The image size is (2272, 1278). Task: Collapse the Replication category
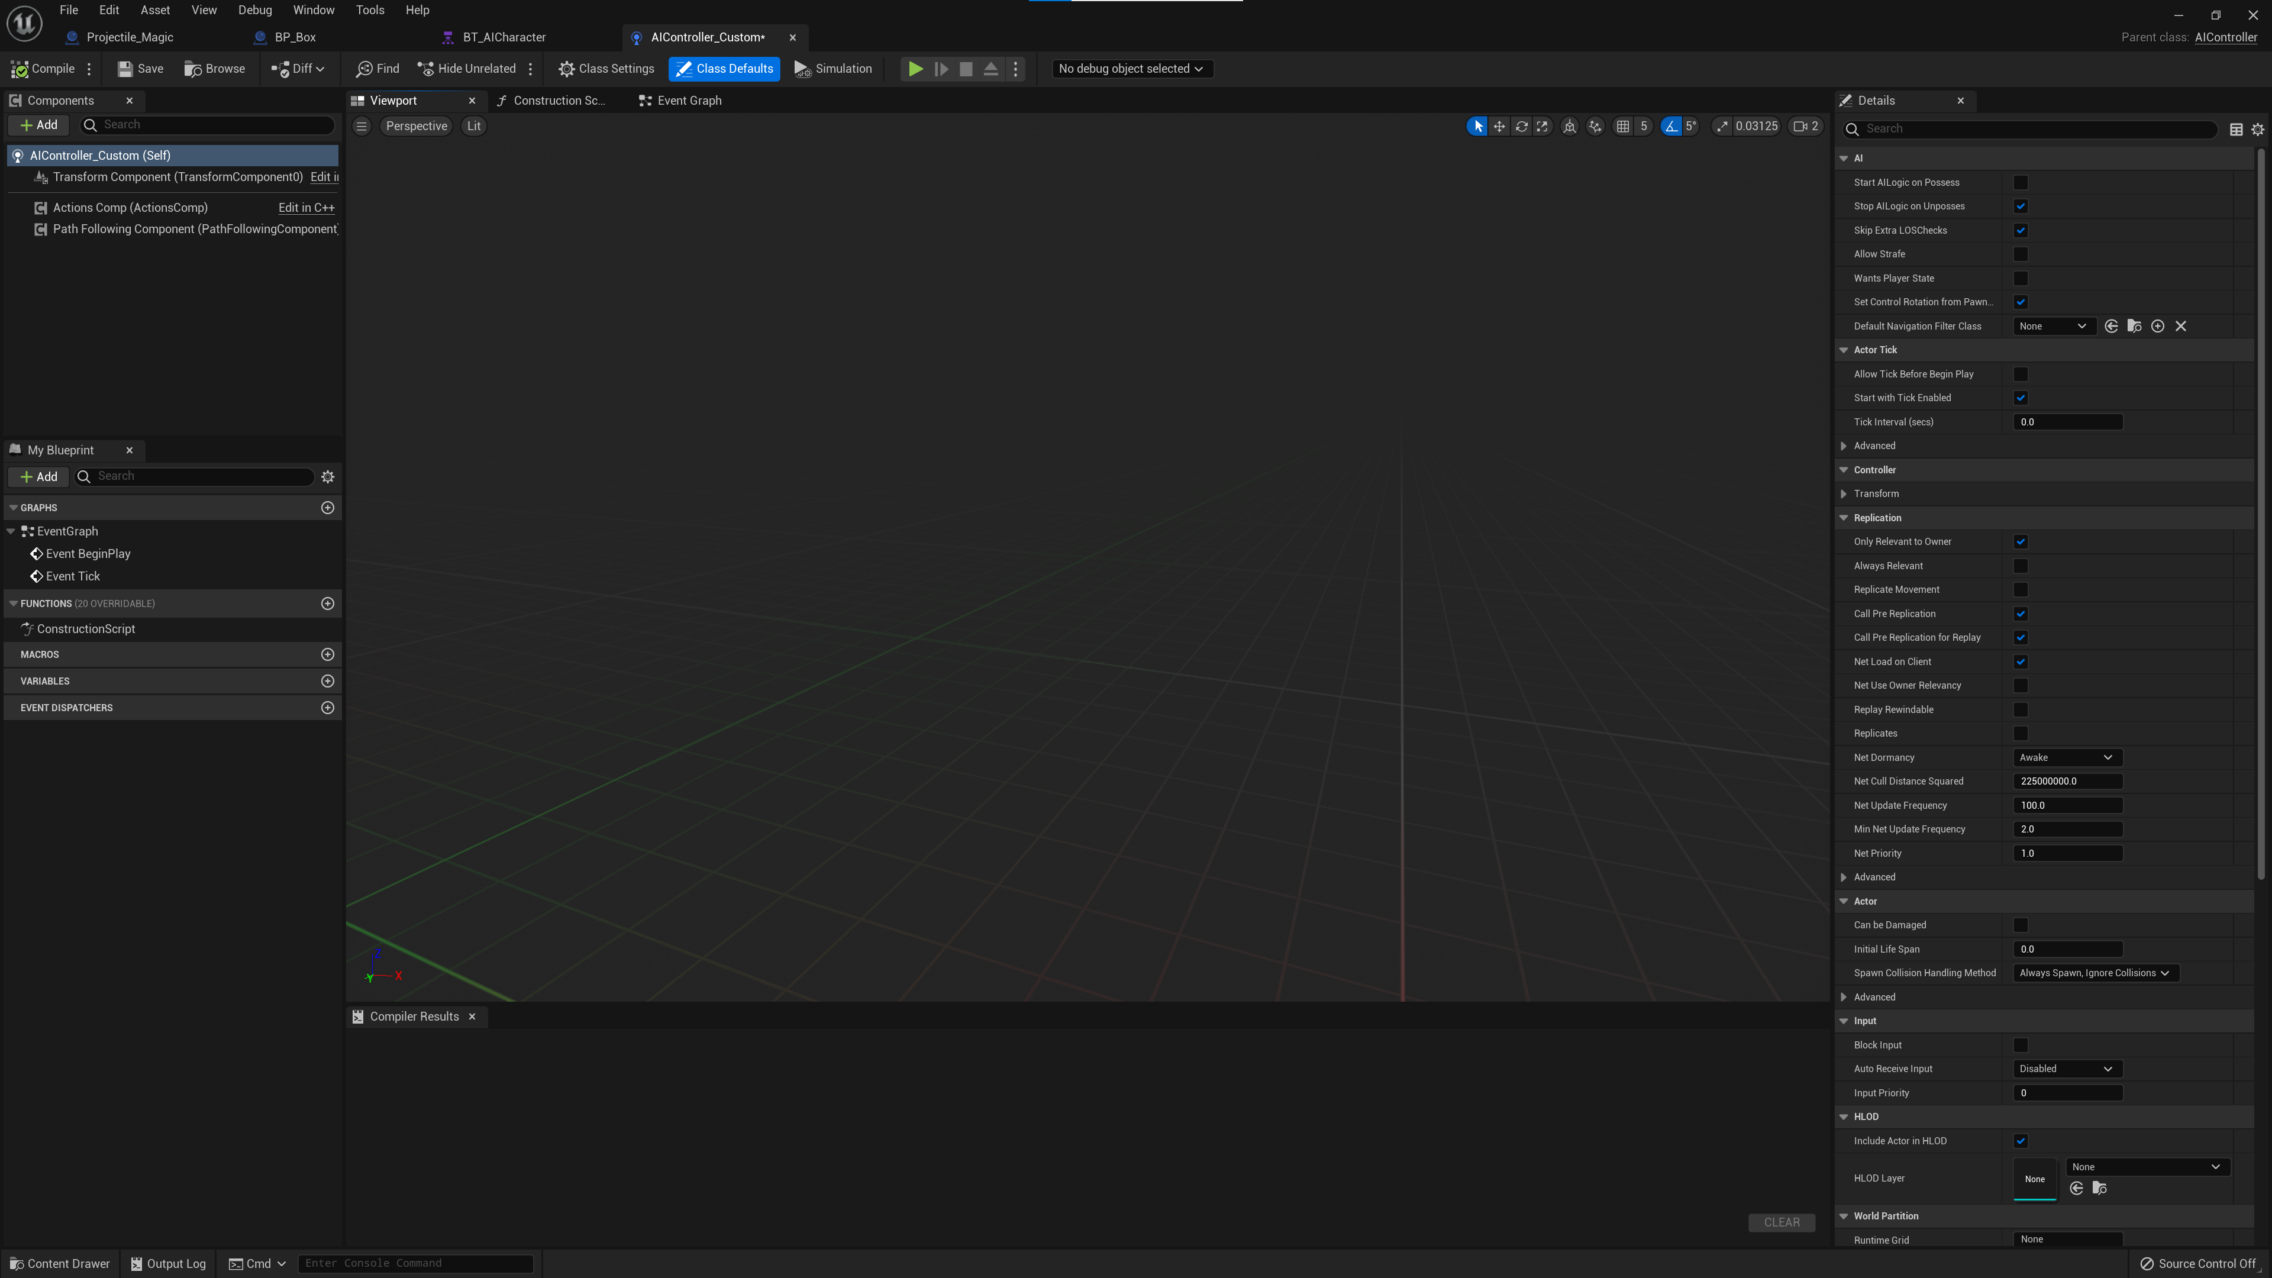click(x=1844, y=518)
